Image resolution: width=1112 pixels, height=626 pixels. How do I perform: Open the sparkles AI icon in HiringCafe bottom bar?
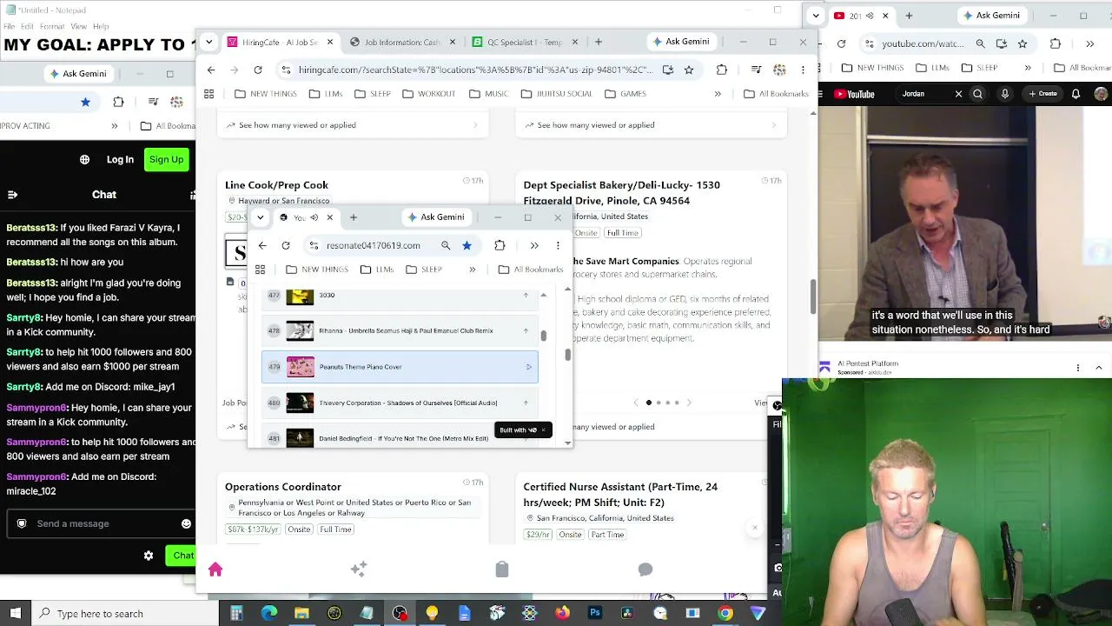pyautogui.click(x=359, y=569)
